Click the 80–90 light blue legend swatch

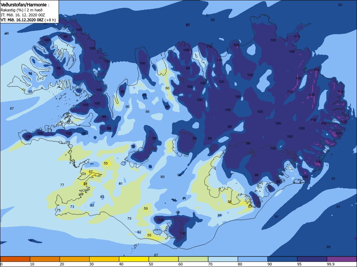click(x=253, y=259)
